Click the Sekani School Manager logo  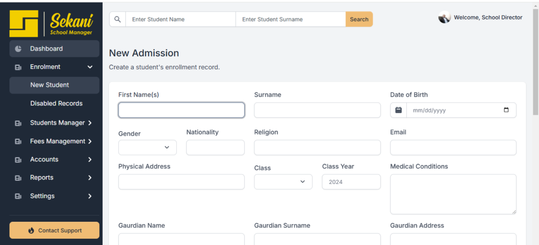(51, 23)
